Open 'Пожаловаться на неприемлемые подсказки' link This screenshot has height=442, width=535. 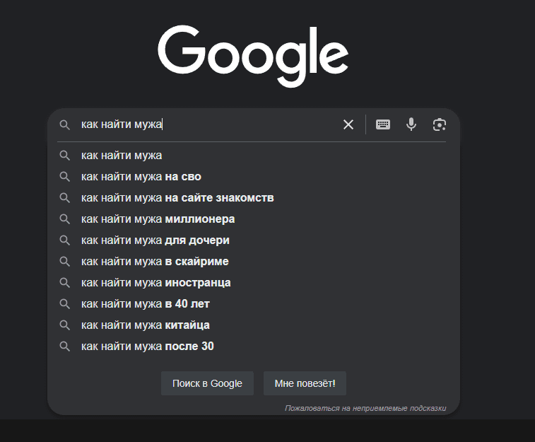365,408
